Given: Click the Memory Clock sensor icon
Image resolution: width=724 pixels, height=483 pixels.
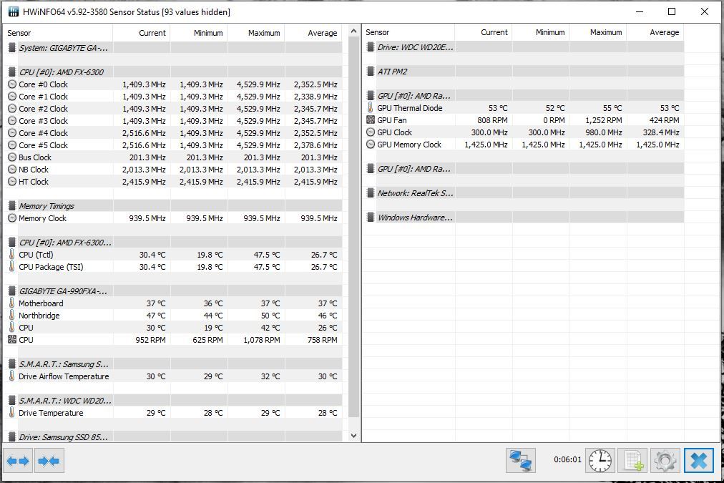Looking at the screenshot, I should 12,218.
